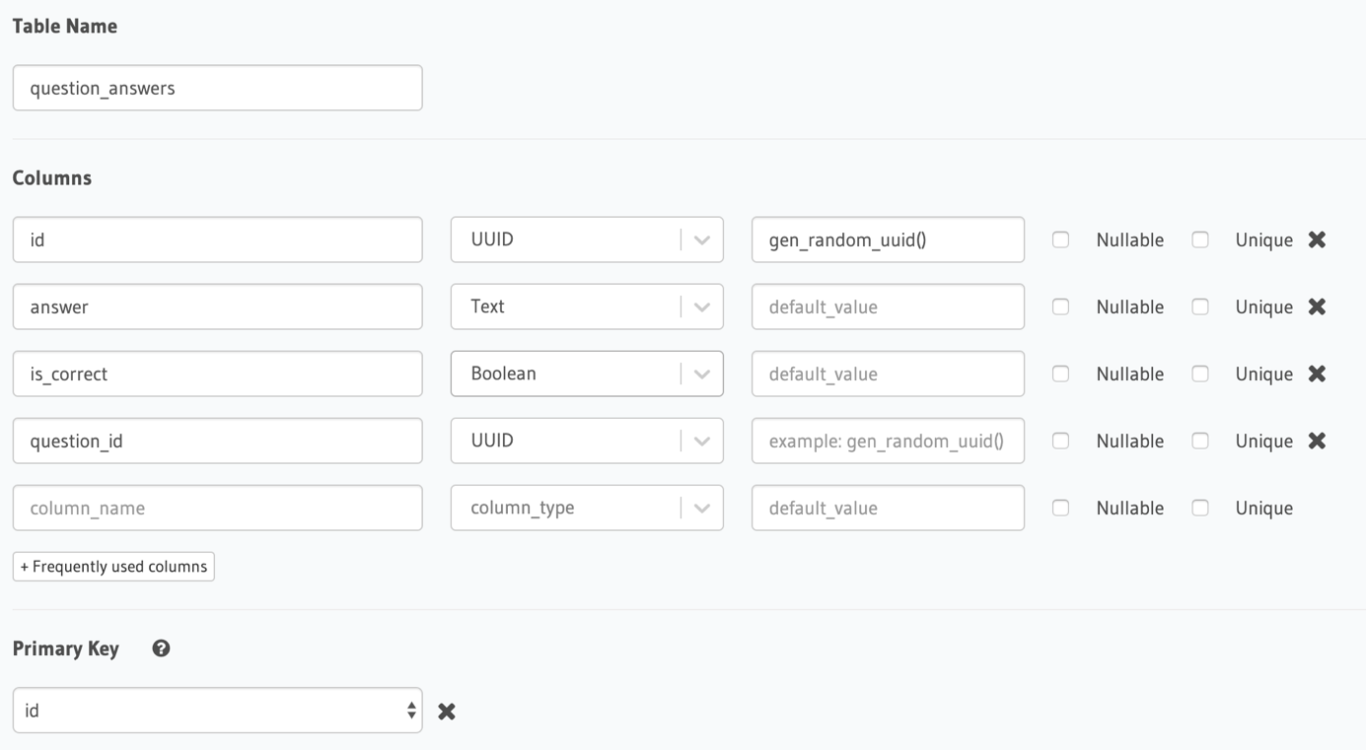Tick Unique on the empty new column row
The image size is (1366, 750).
[1200, 508]
